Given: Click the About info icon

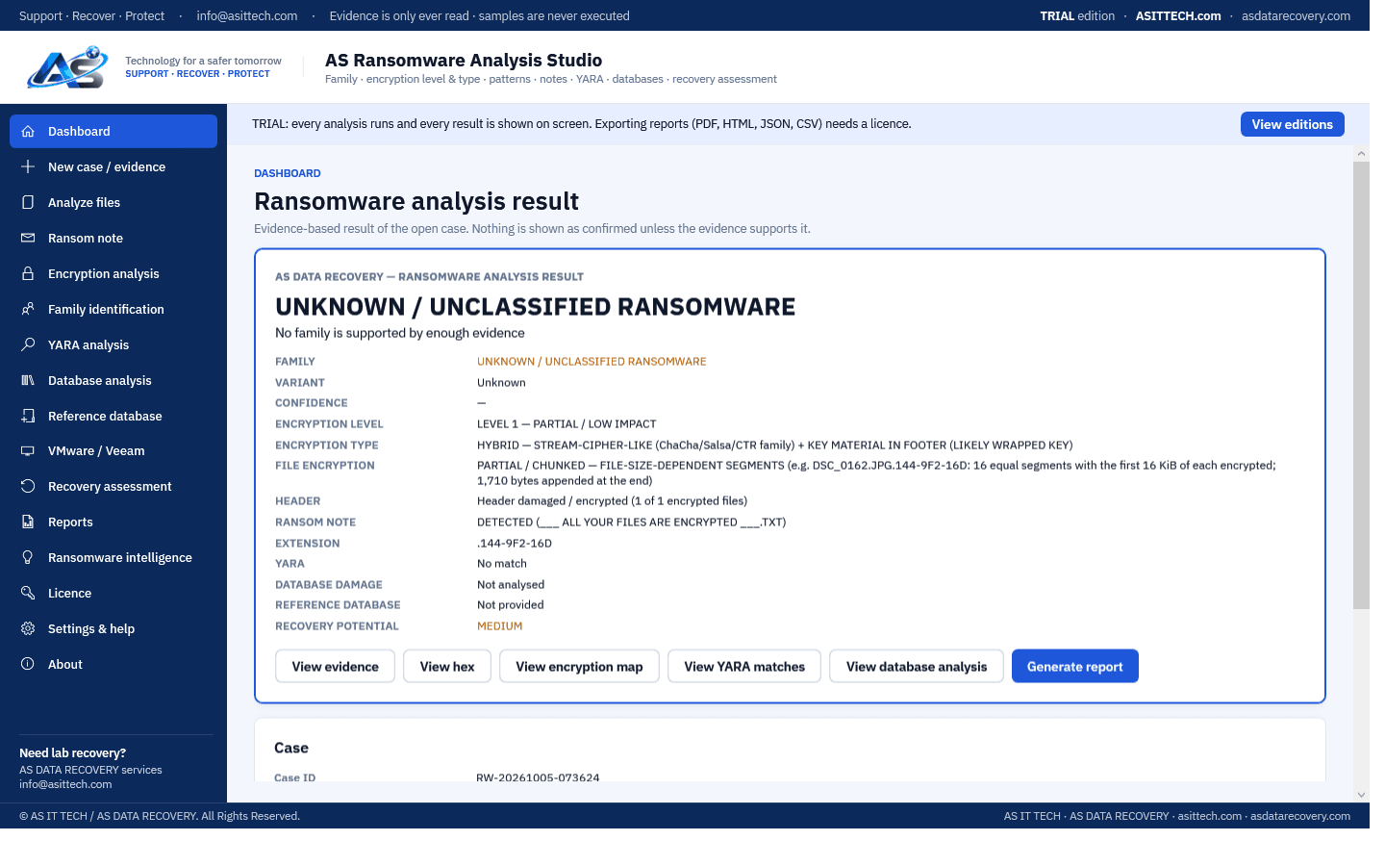Looking at the screenshot, I should [x=28, y=665].
